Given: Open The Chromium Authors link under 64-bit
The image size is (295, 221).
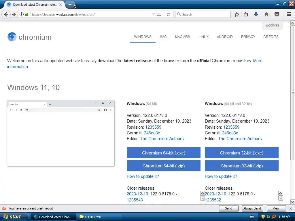Looking at the screenshot, I should pos(162,139).
